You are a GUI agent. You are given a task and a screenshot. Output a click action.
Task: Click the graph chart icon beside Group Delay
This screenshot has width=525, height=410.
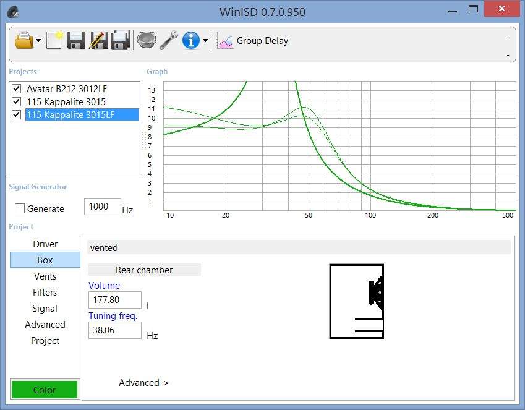point(224,41)
